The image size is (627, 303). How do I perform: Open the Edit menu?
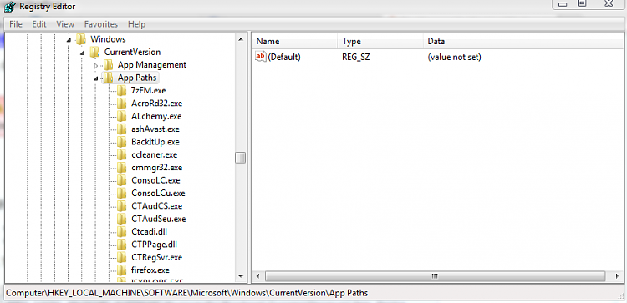pyautogui.click(x=39, y=24)
